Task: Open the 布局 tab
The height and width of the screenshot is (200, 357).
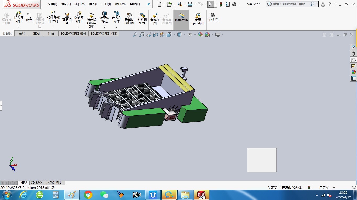Action: (22, 33)
